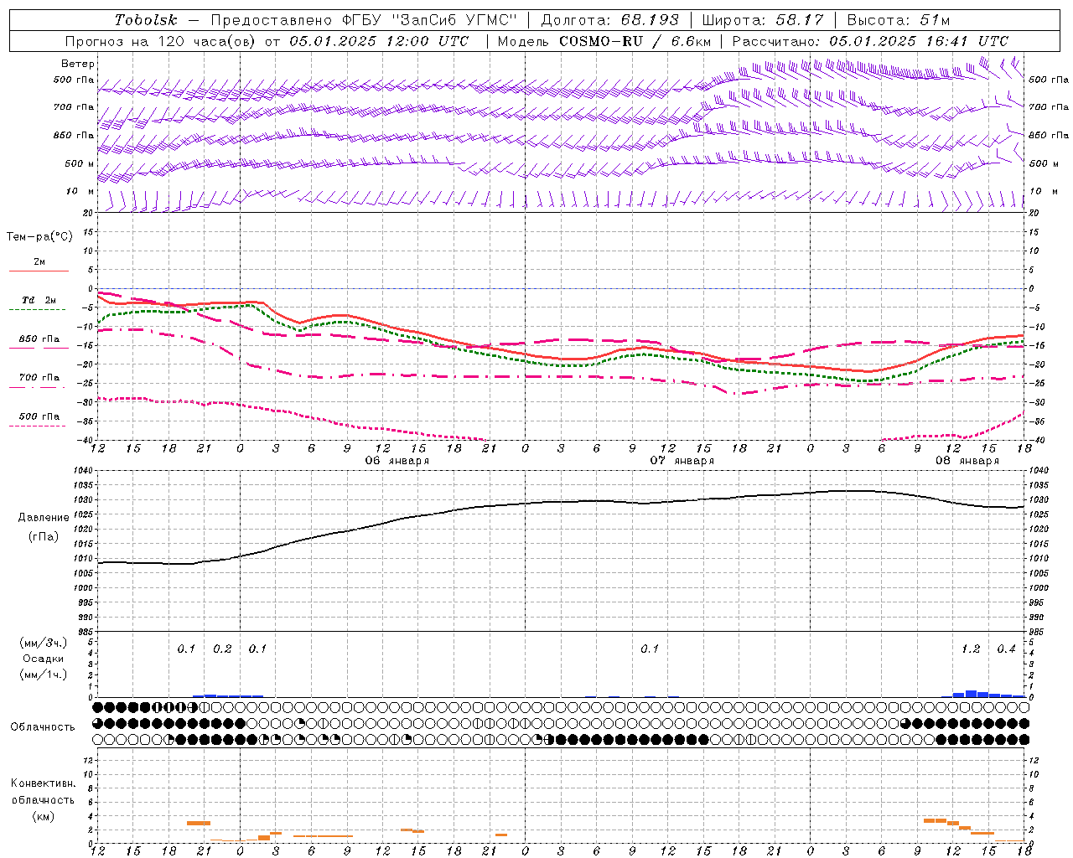Click the Ветер panel label
Image resolution: width=1073 pixels, height=858 pixels.
pos(78,64)
